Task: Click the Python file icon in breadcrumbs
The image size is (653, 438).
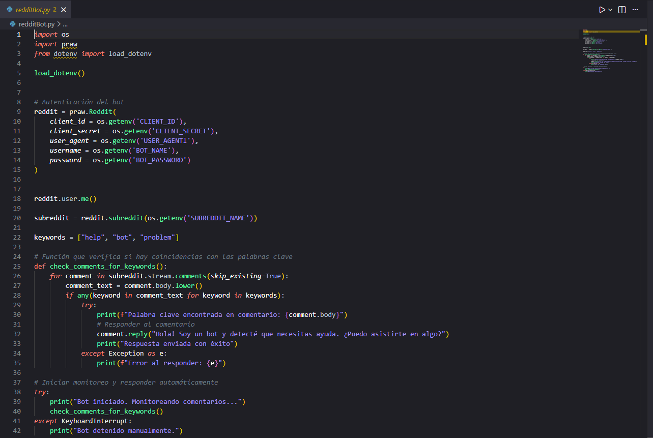Action: click(13, 24)
